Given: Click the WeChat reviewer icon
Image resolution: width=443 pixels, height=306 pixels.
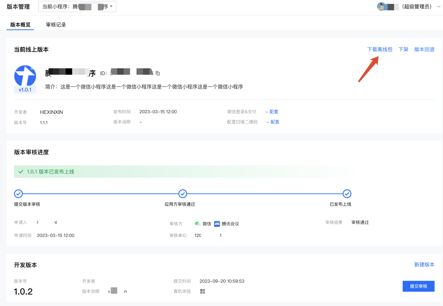Looking at the screenshot, I should point(197,224).
